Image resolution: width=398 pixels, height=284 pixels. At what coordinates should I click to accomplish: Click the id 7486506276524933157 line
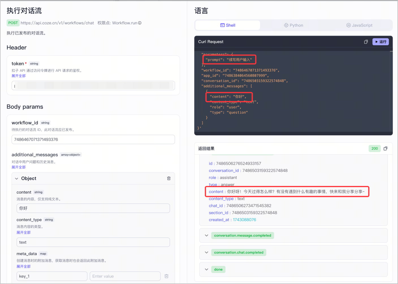tap(235, 163)
